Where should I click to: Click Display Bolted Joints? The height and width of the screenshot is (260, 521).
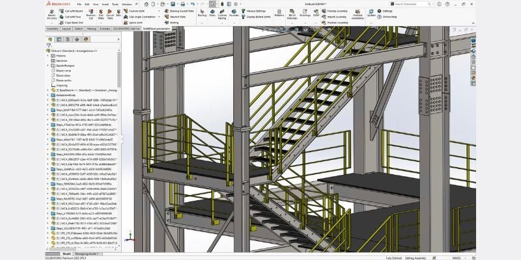point(256,17)
